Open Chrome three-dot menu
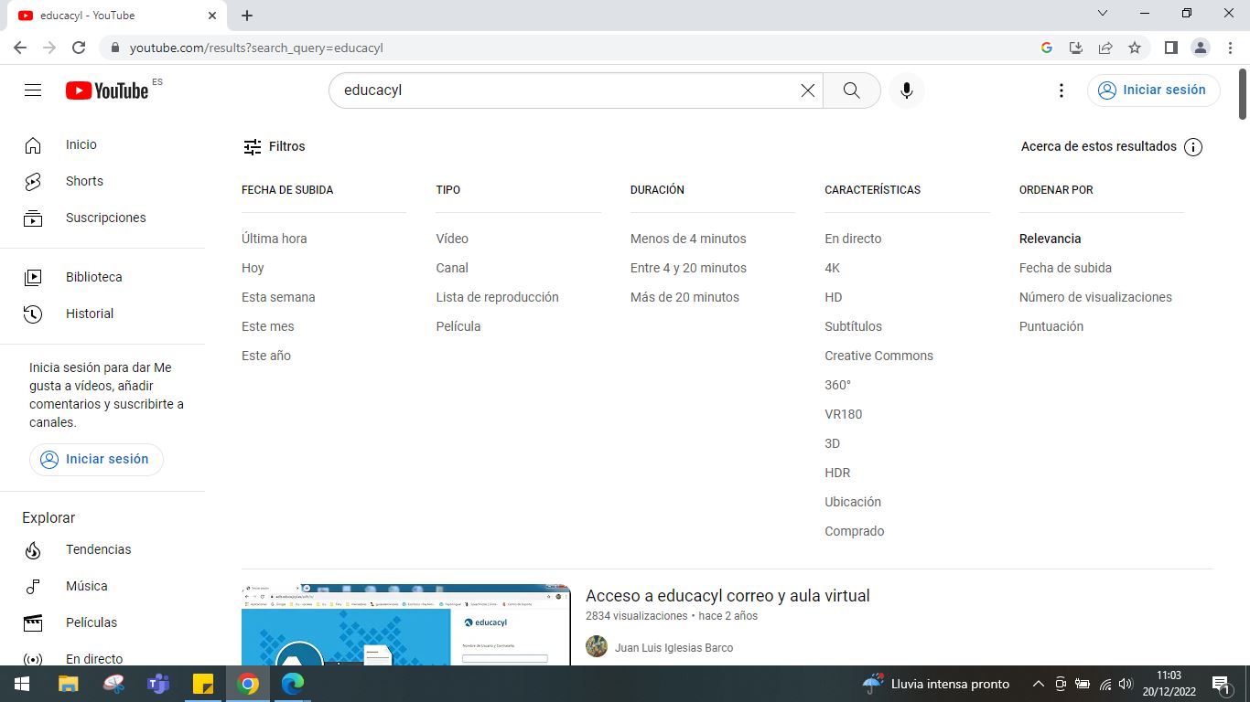This screenshot has height=702, width=1250. coord(1229,48)
